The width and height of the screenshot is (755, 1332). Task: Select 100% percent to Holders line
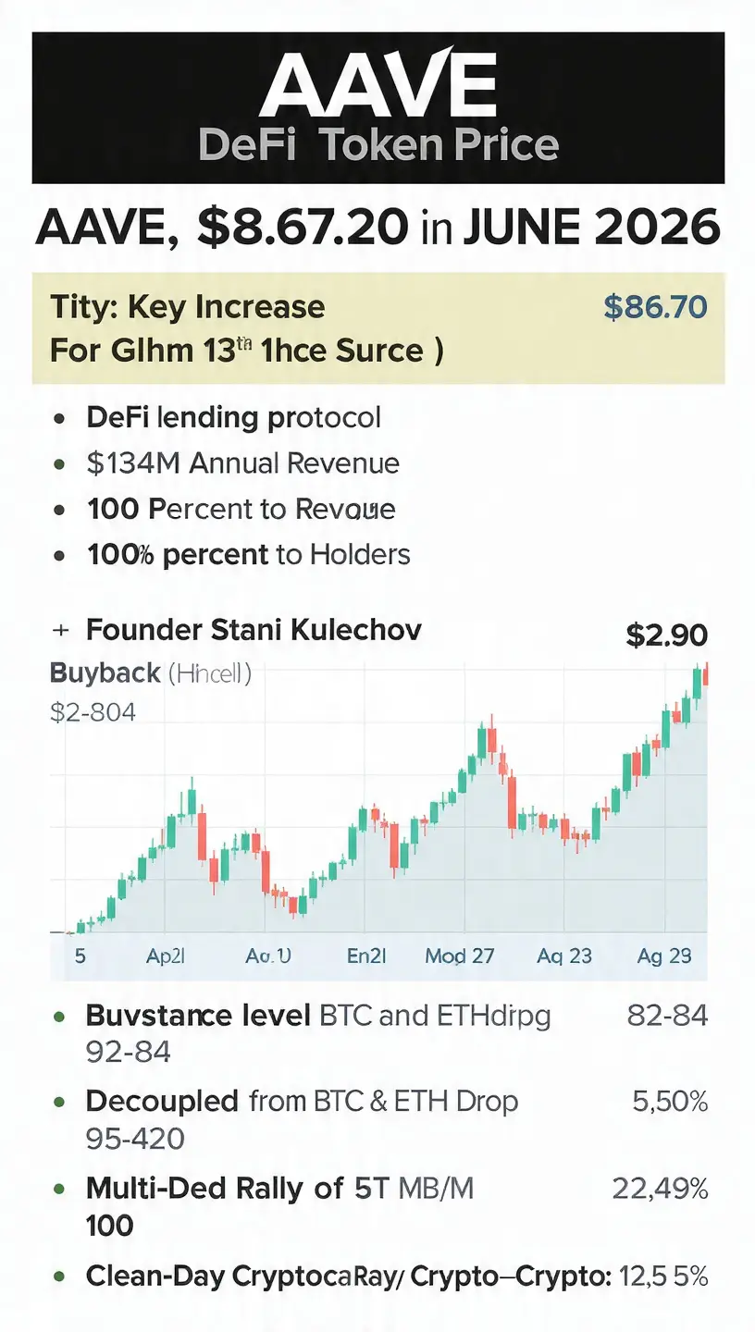pos(248,554)
